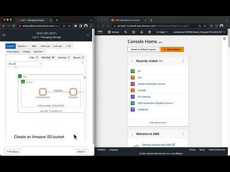Click the info circle icon at console right edge
Screen dimensions: 230x172
pos(224,39)
